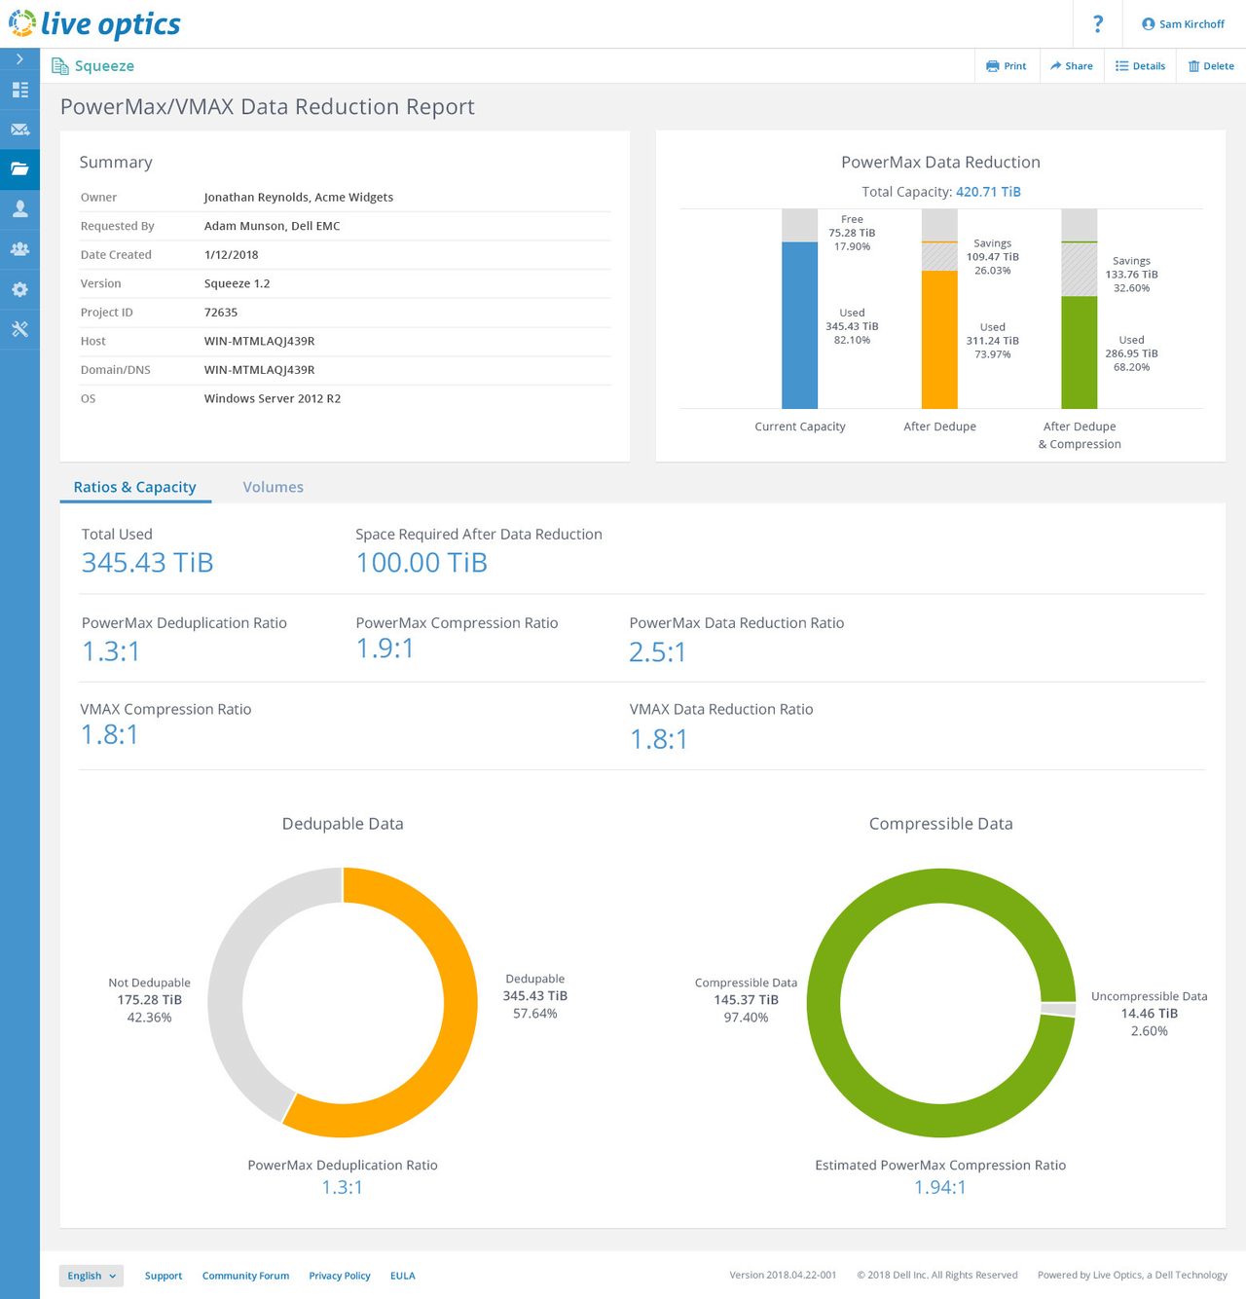The height and width of the screenshot is (1299, 1246).
Task: Click VMAX Compression Ratio 1.8:1 value
Action: 110,735
